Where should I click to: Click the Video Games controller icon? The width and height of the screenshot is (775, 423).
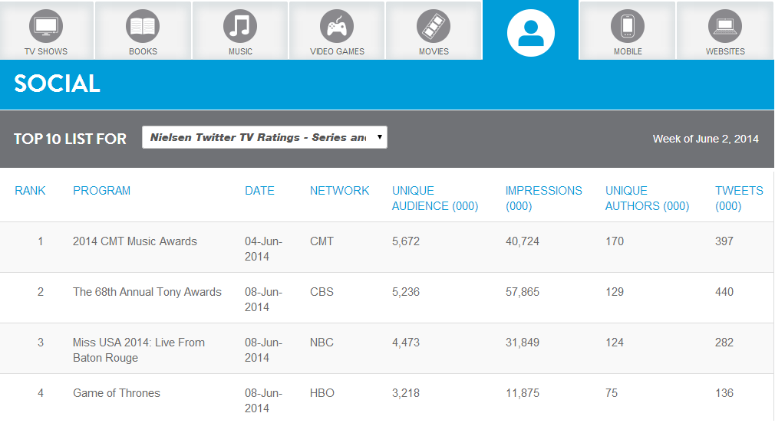(337, 26)
